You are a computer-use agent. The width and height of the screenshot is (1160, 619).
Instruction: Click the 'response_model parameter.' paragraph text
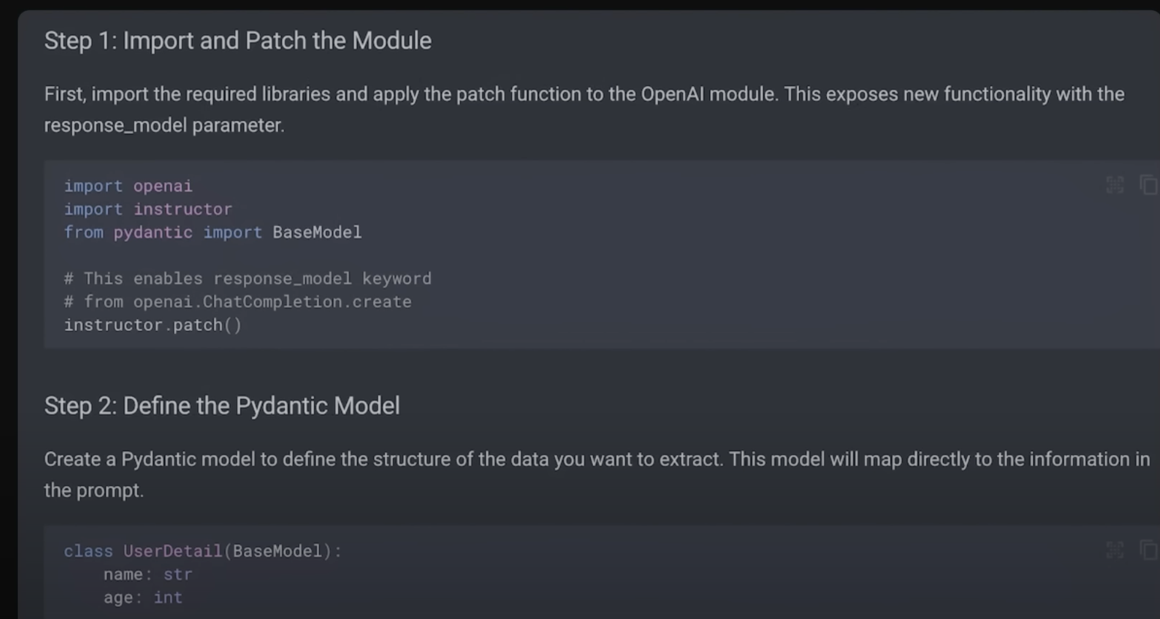164,125
